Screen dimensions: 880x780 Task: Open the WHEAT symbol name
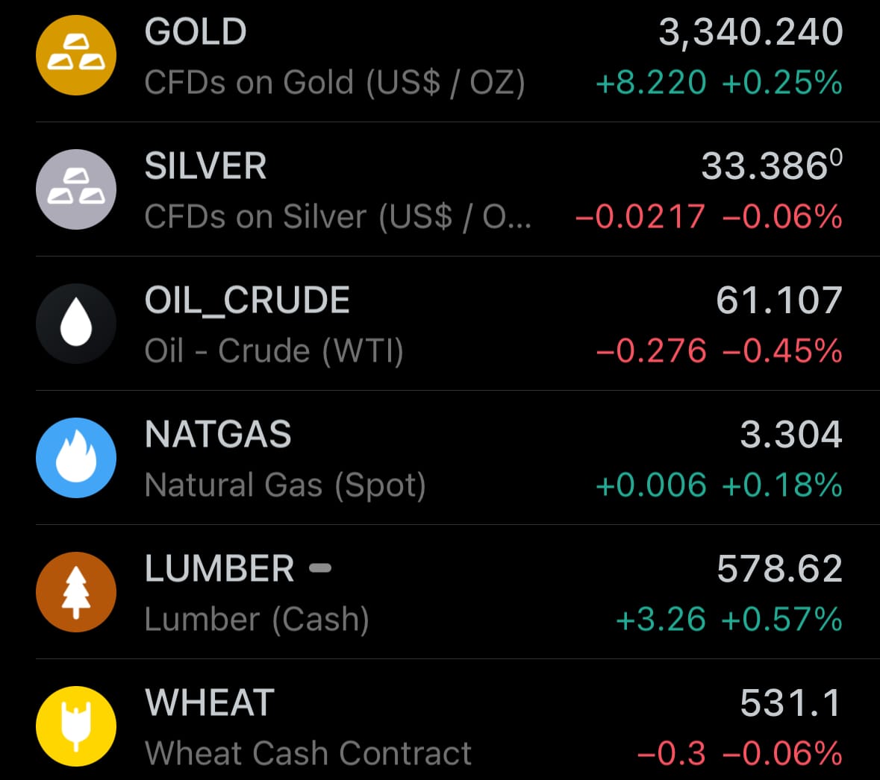(x=210, y=702)
